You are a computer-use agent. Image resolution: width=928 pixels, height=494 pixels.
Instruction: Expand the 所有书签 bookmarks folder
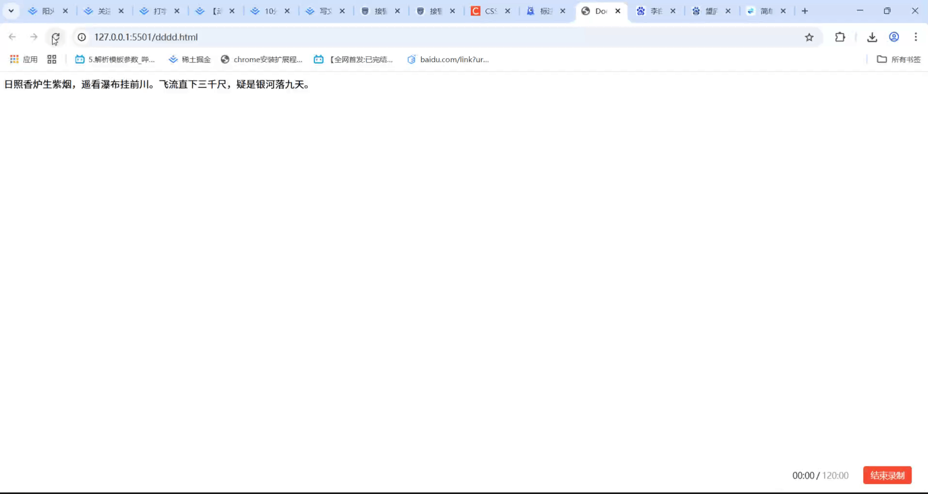[898, 59]
